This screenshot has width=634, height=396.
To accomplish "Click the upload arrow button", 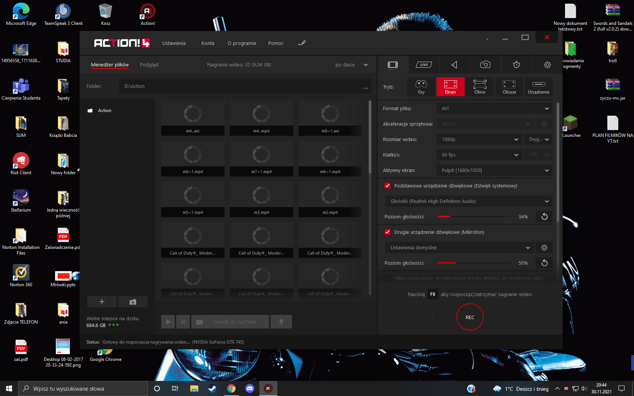I will 281,322.
